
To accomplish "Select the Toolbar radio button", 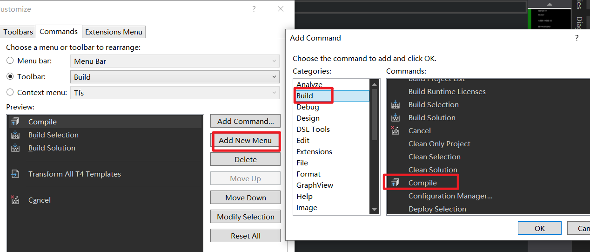I will (x=10, y=77).
